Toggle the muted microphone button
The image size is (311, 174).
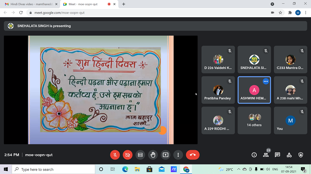coord(115,155)
